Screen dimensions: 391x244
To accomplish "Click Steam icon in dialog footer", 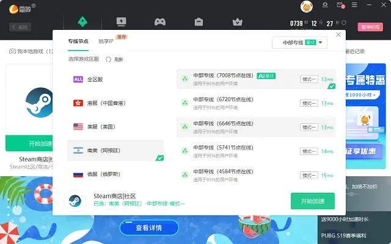I will pos(75,201).
